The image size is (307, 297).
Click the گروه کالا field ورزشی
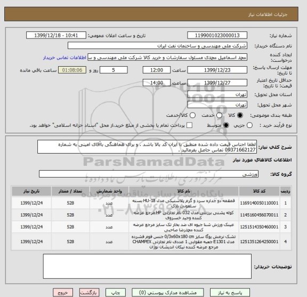(149, 174)
